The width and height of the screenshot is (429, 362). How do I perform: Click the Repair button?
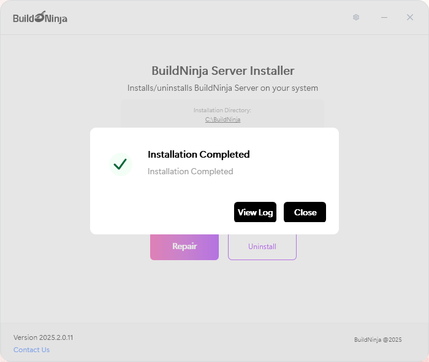(184, 247)
